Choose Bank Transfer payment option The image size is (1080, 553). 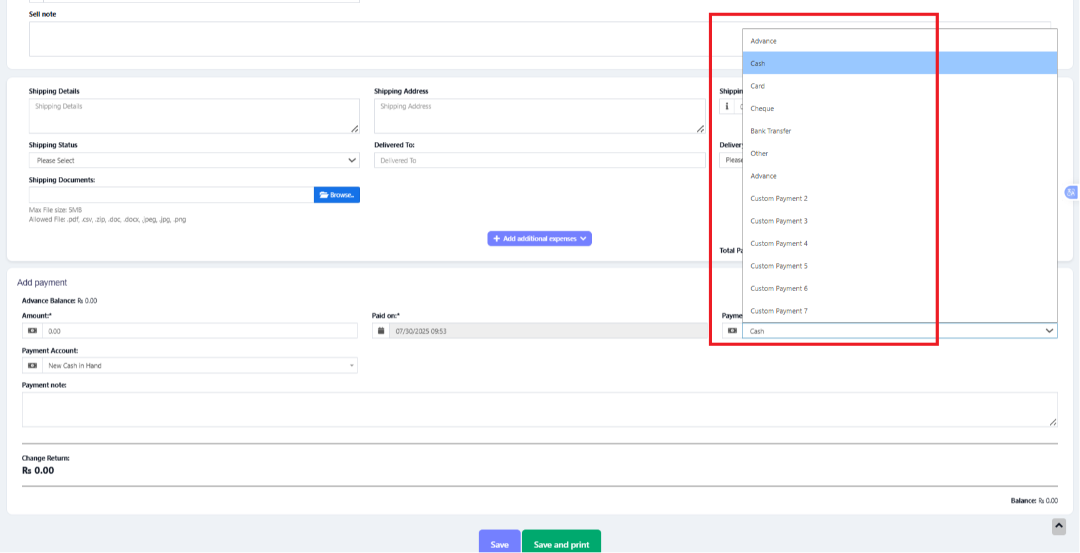click(771, 131)
